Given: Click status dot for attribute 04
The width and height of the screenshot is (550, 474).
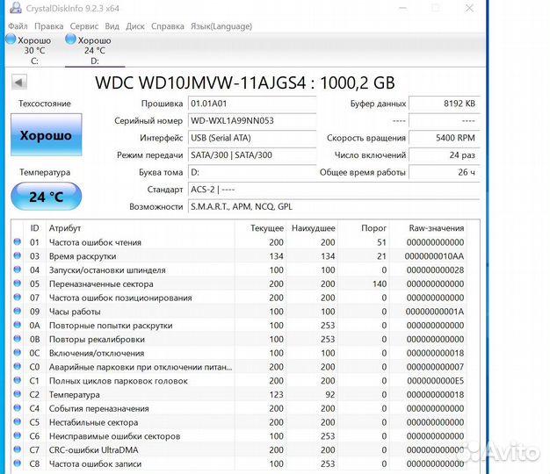Looking at the screenshot, I should coord(18,269).
